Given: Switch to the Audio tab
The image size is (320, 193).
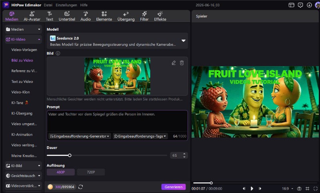Looking at the screenshot, I should pos(86,16).
